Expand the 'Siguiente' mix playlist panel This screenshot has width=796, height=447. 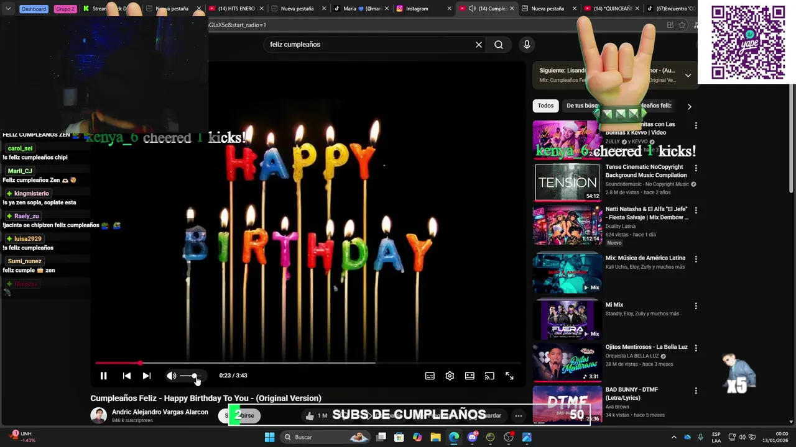point(688,75)
